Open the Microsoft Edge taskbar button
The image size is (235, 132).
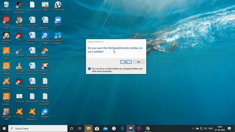click(122, 128)
